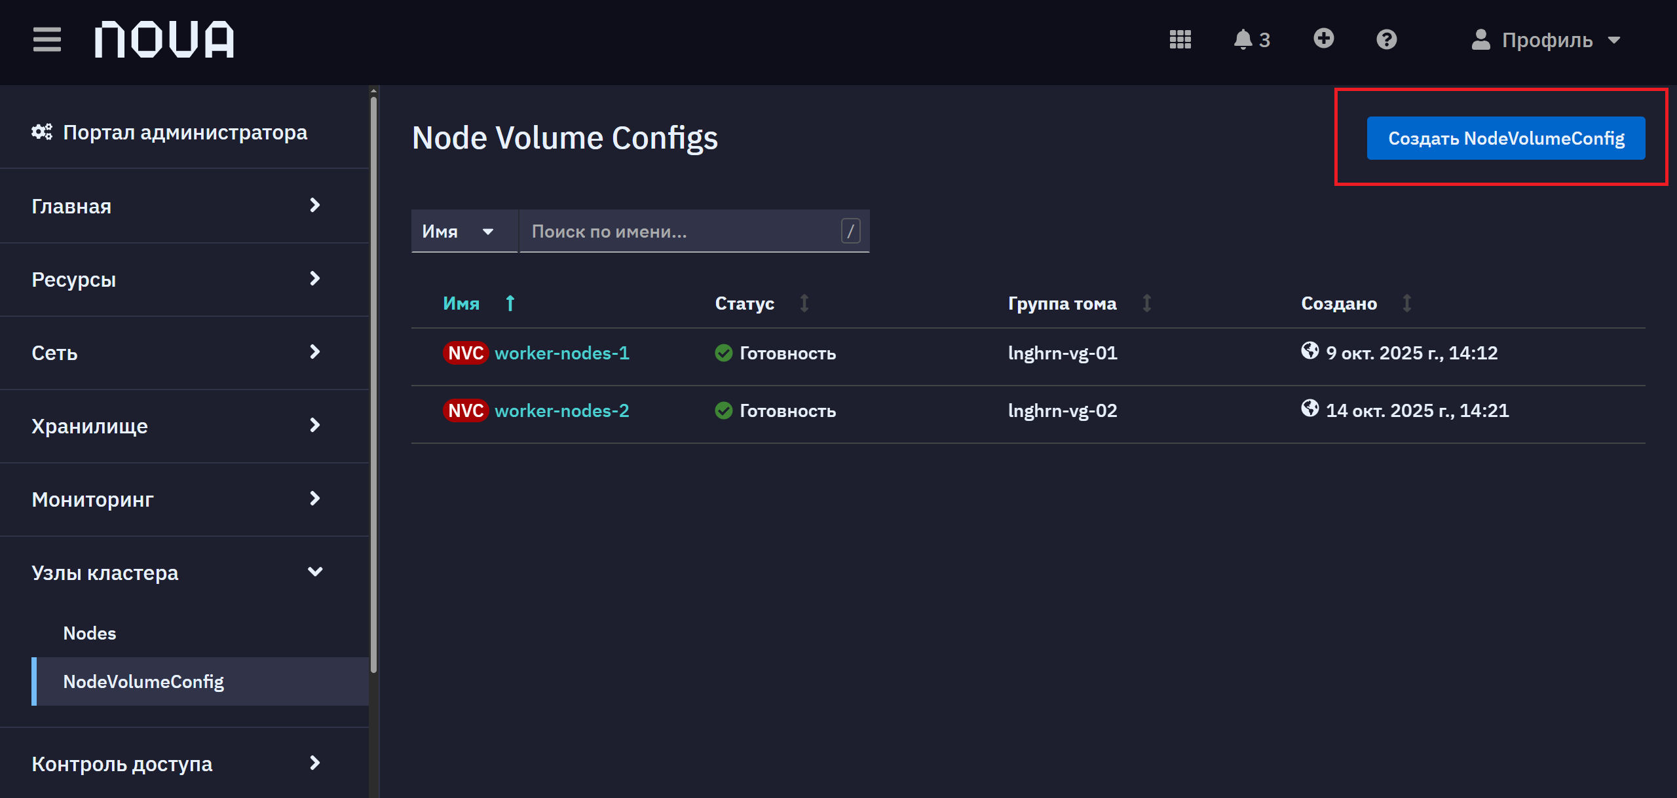1677x798 pixels.
Task: Open the help question mark icon
Action: pos(1386,39)
